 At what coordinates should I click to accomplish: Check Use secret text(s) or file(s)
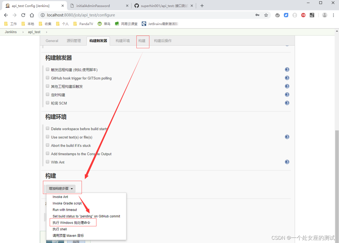(x=48, y=137)
